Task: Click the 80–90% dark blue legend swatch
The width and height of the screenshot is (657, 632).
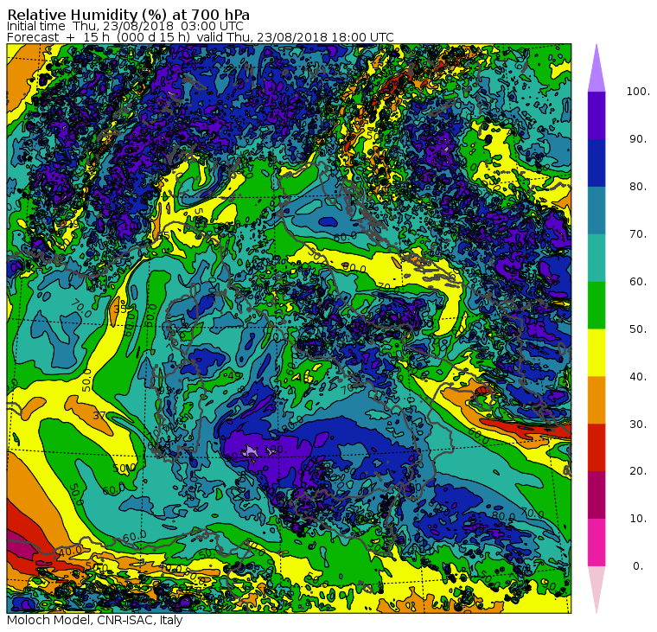Action: tap(596, 163)
